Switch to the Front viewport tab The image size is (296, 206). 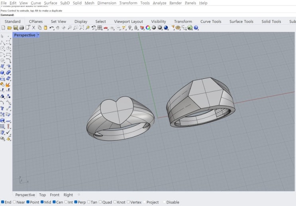(55, 195)
